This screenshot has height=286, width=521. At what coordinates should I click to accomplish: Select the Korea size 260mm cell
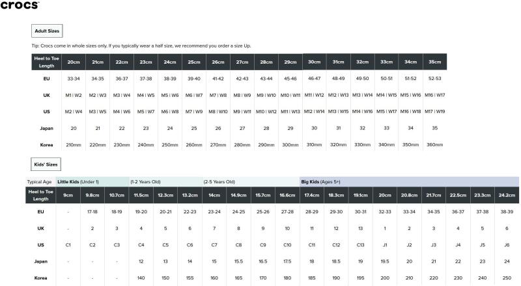click(x=194, y=145)
